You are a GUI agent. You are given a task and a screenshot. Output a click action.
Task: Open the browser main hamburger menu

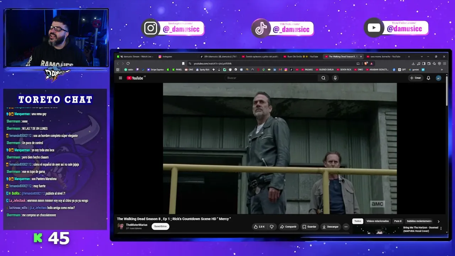[x=444, y=64]
